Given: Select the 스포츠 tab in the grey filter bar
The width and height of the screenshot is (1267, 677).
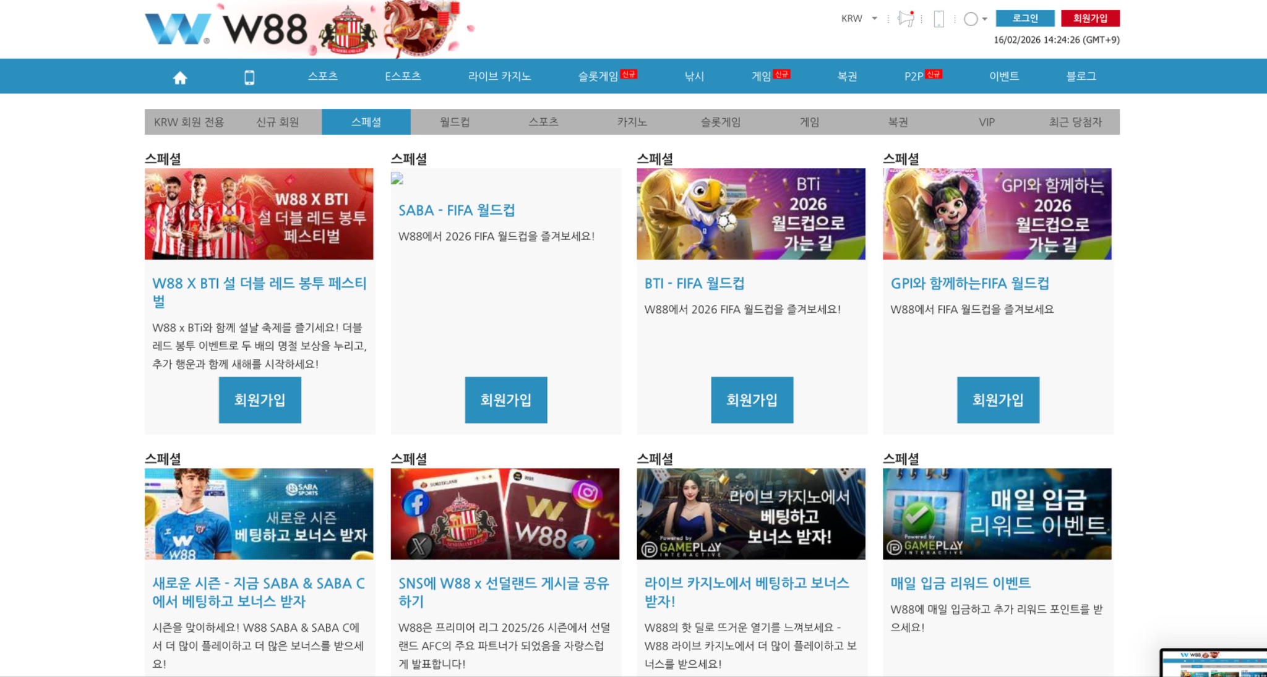Looking at the screenshot, I should (x=543, y=122).
